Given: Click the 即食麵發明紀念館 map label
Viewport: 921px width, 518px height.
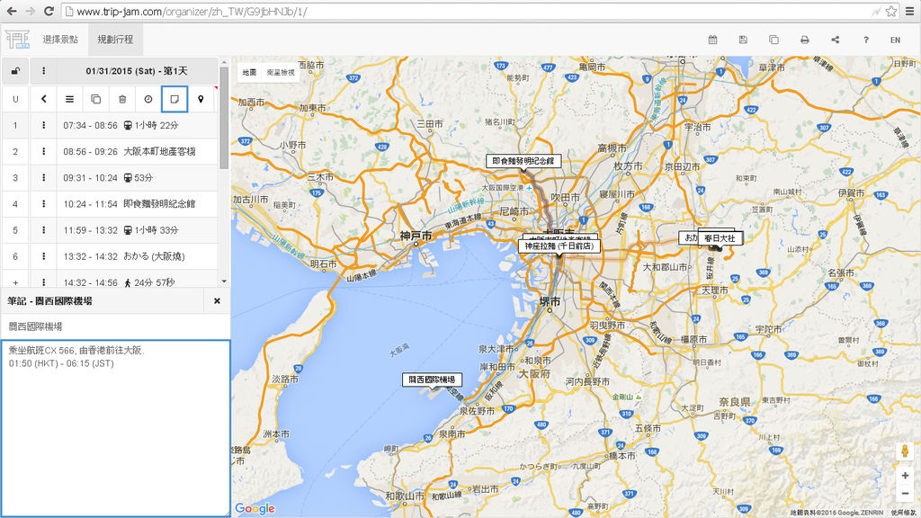Looking at the screenshot, I should coord(523,161).
